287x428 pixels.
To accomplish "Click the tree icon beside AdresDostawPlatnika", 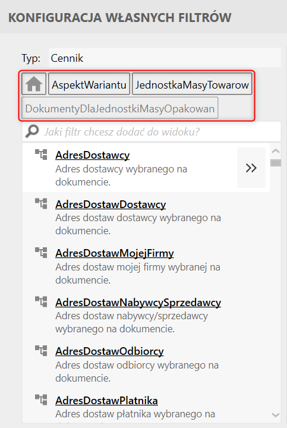I will 41,400.
